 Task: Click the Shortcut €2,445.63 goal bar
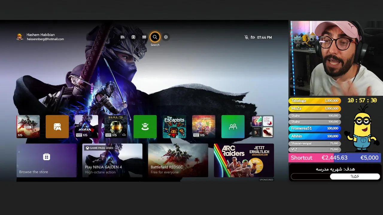pos(335,158)
